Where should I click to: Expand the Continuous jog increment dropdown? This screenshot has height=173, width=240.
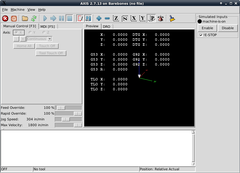coord(50,39)
